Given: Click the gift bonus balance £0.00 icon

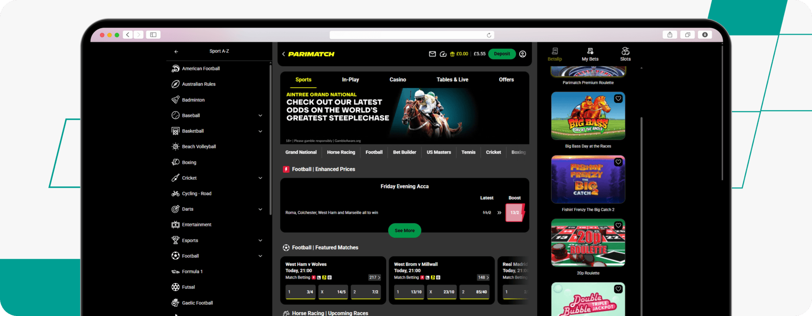Looking at the screenshot, I should 452,54.
